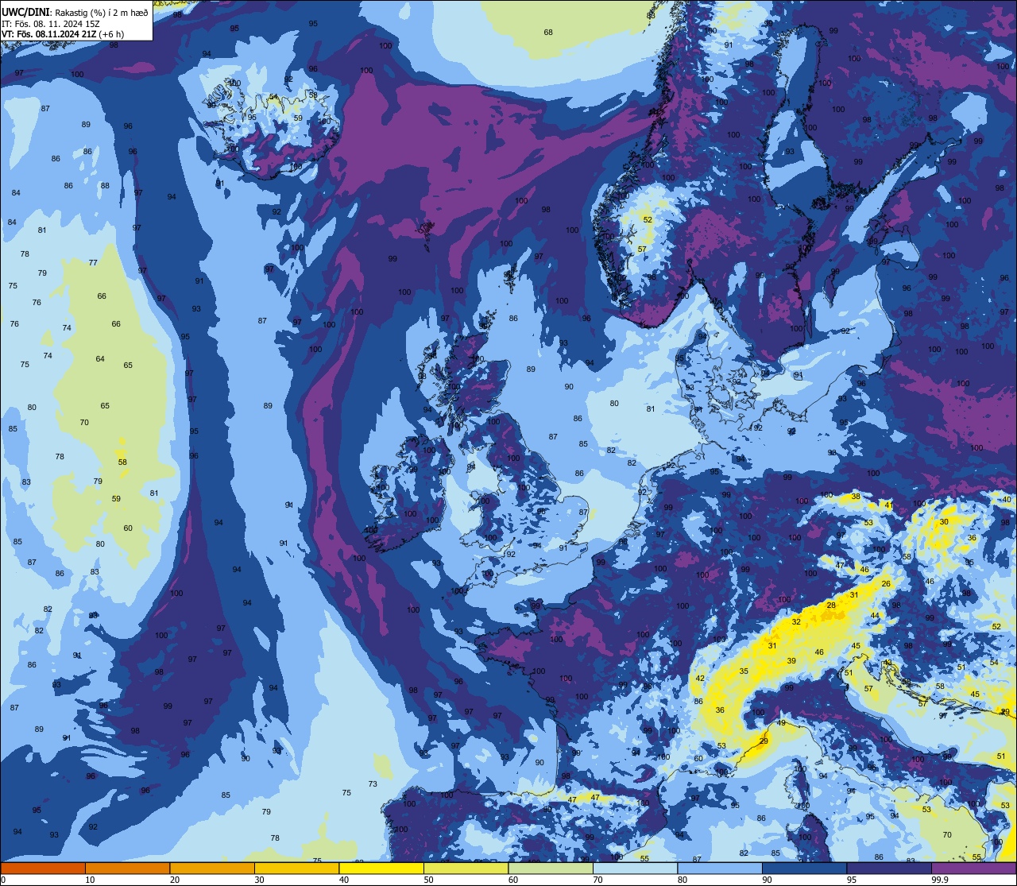Pick the 20–30 legend color segment

212,868
